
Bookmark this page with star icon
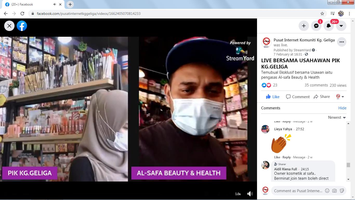(x=322, y=14)
